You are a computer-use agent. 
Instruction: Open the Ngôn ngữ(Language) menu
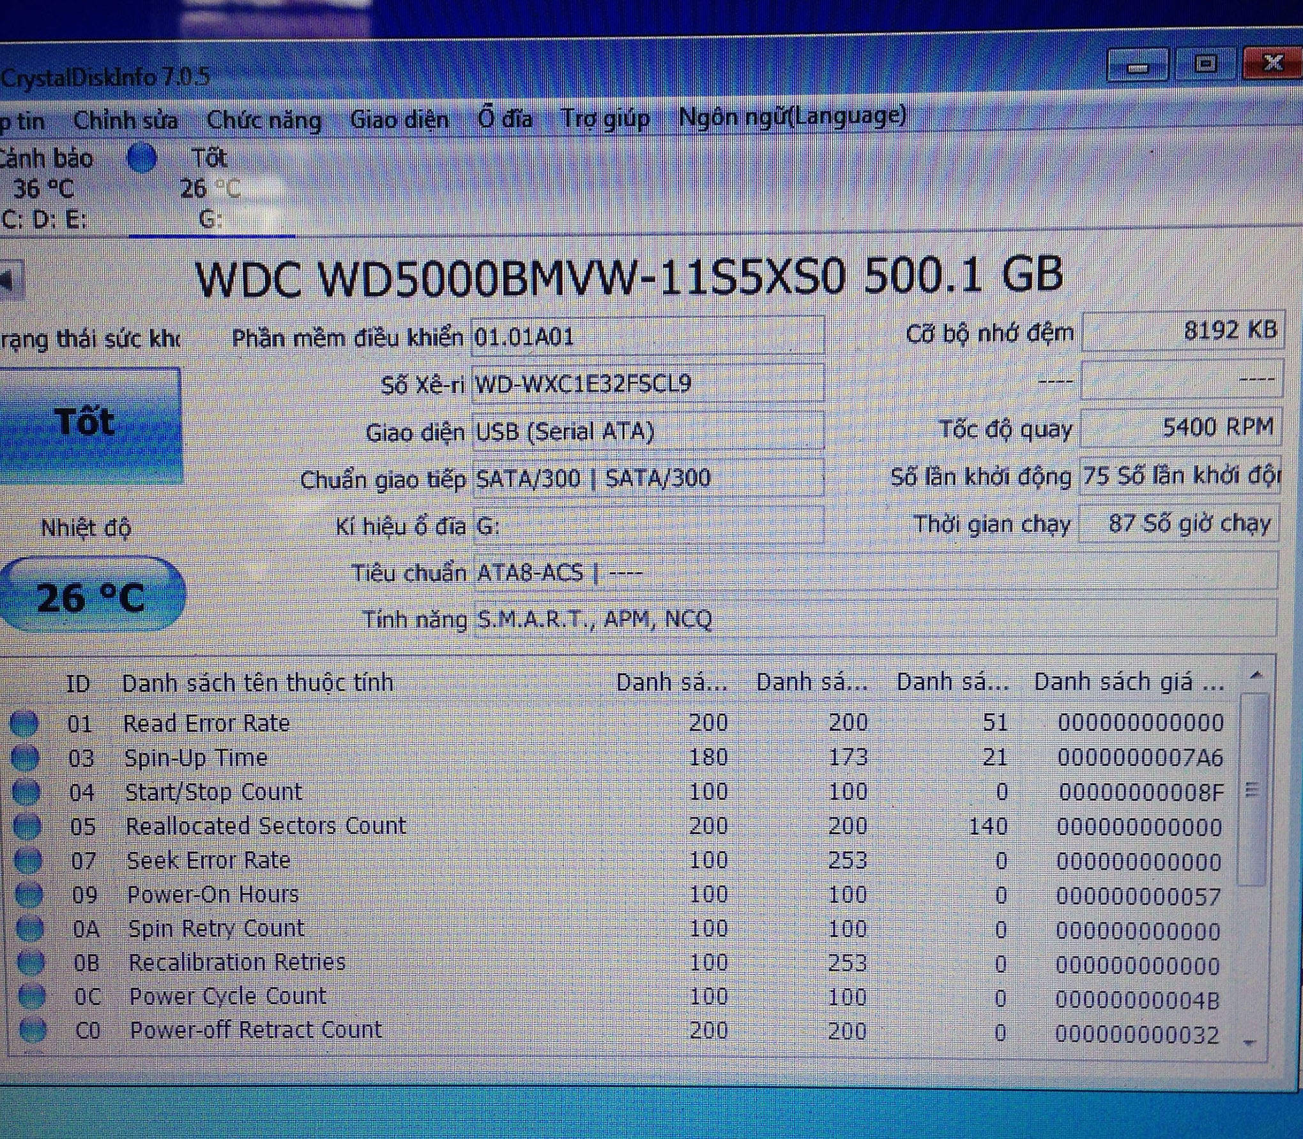coord(792,116)
